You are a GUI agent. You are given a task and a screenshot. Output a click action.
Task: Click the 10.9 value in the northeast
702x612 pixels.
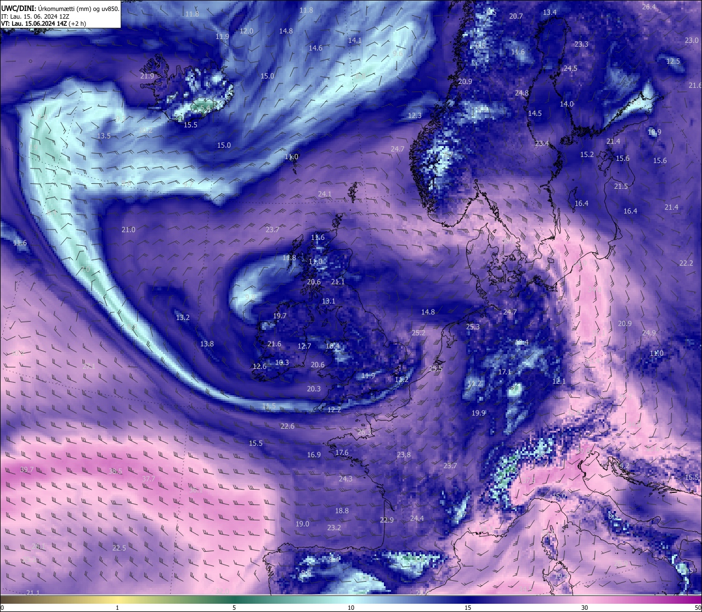654,132
